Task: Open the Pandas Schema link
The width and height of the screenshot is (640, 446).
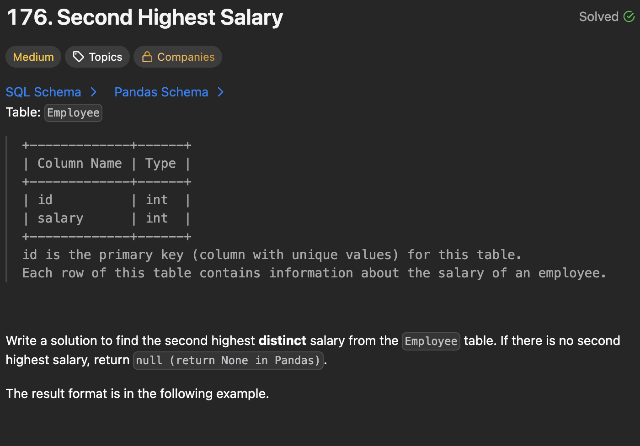Action: point(161,92)
